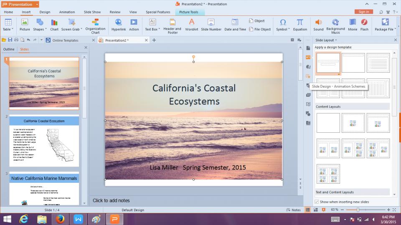The width and height of the screenshot is (401, 225).
Task: Close the Slide Layout pane
Action: (x=396, y=40)
